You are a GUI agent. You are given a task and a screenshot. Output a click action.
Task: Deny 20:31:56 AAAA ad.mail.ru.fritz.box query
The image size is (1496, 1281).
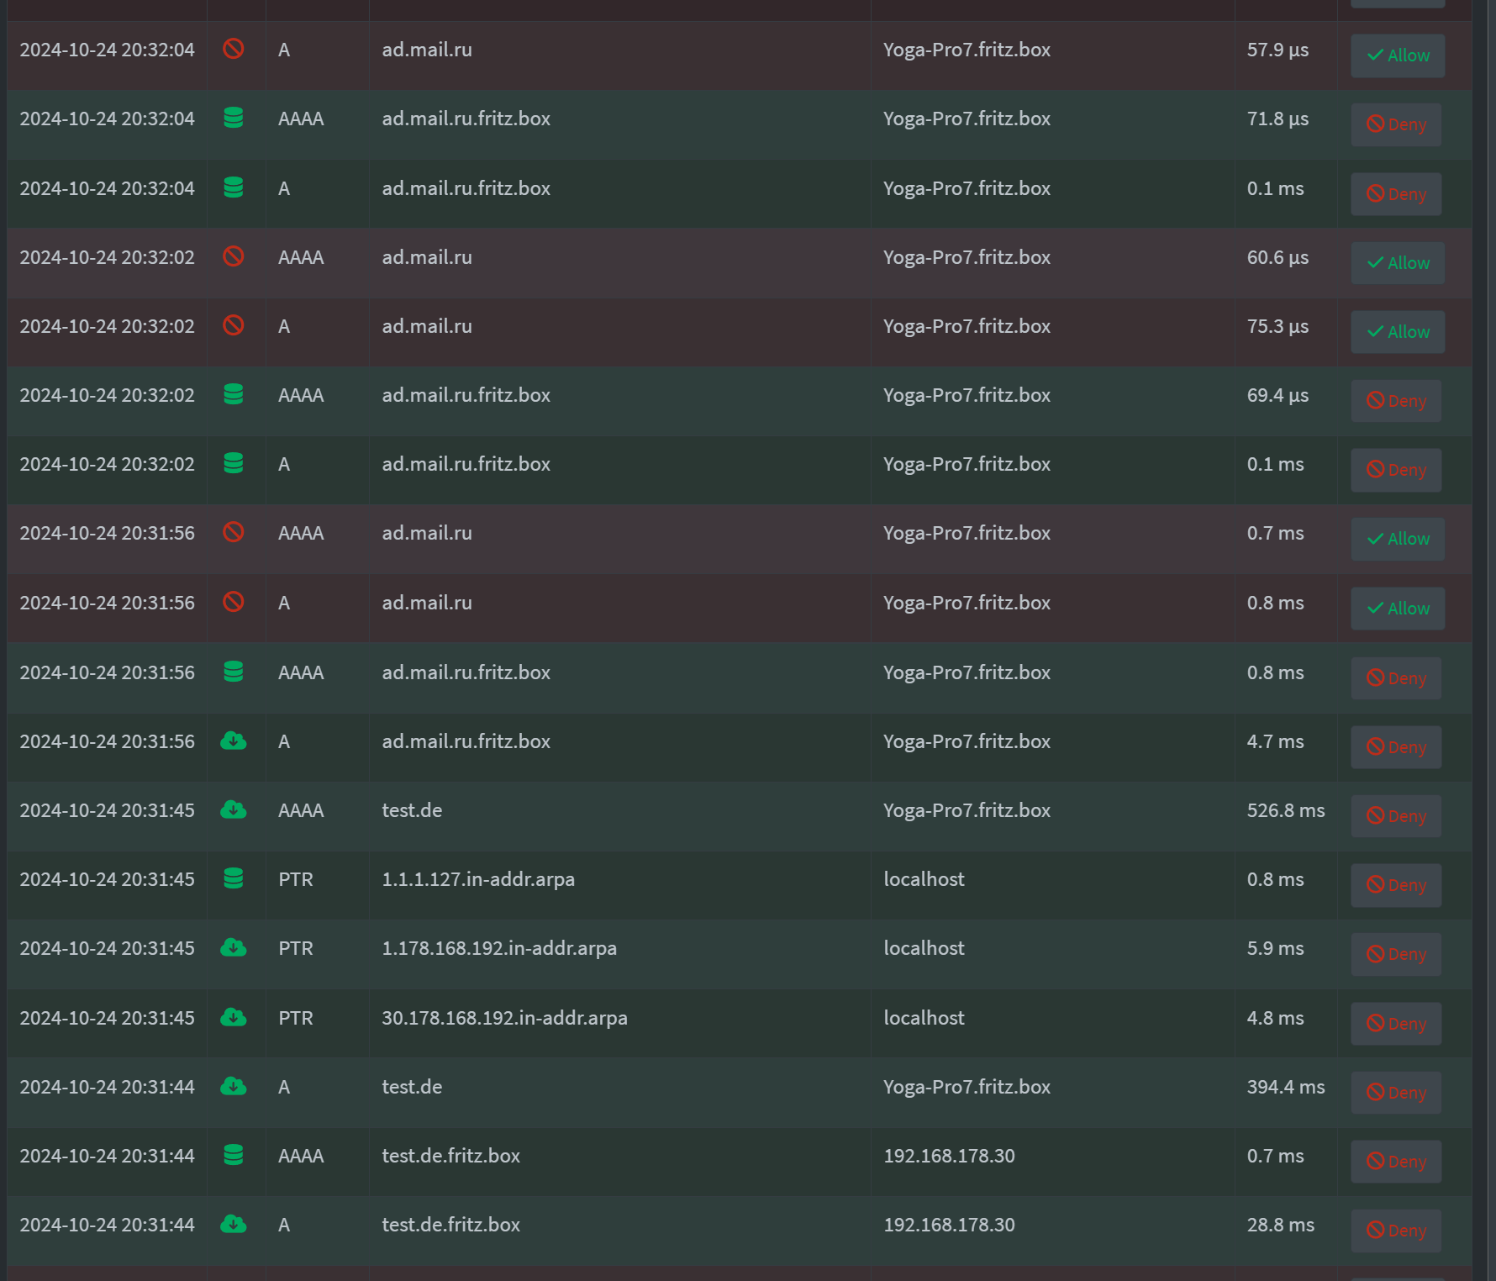1396,678
